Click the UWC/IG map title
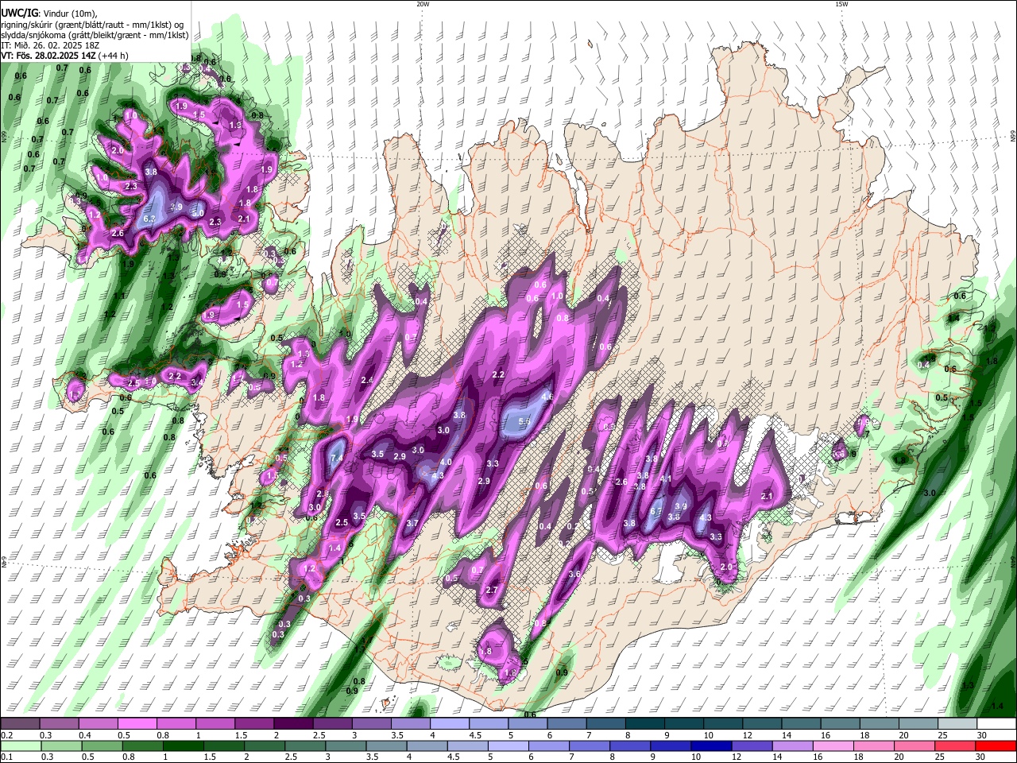The image size is (1017, 763). coord(19,14)
